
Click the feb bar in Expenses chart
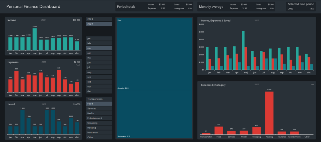click(x=16, y=82)
